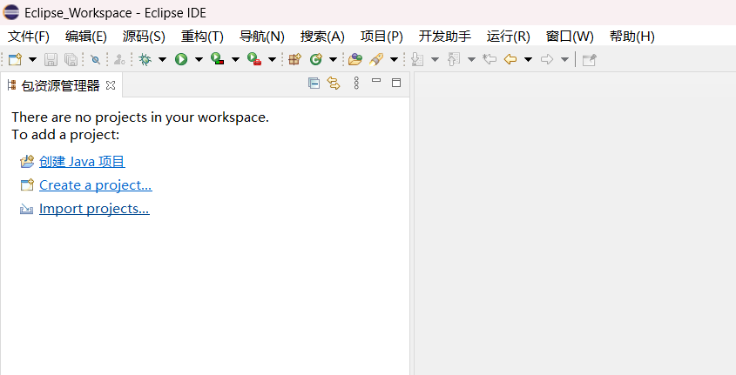Image resolution: width=736 pixels, height=375 pixels.
Task: Open the 重构(T) menu
Action: (x=202, y=37)
